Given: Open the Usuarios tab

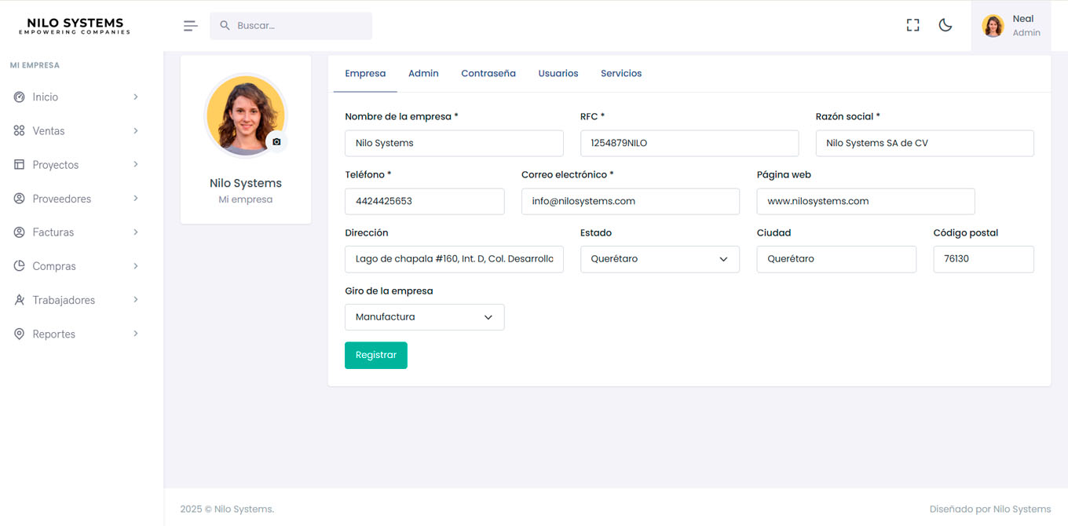Looking at the screenshot, I should click(x=558, y=72).
